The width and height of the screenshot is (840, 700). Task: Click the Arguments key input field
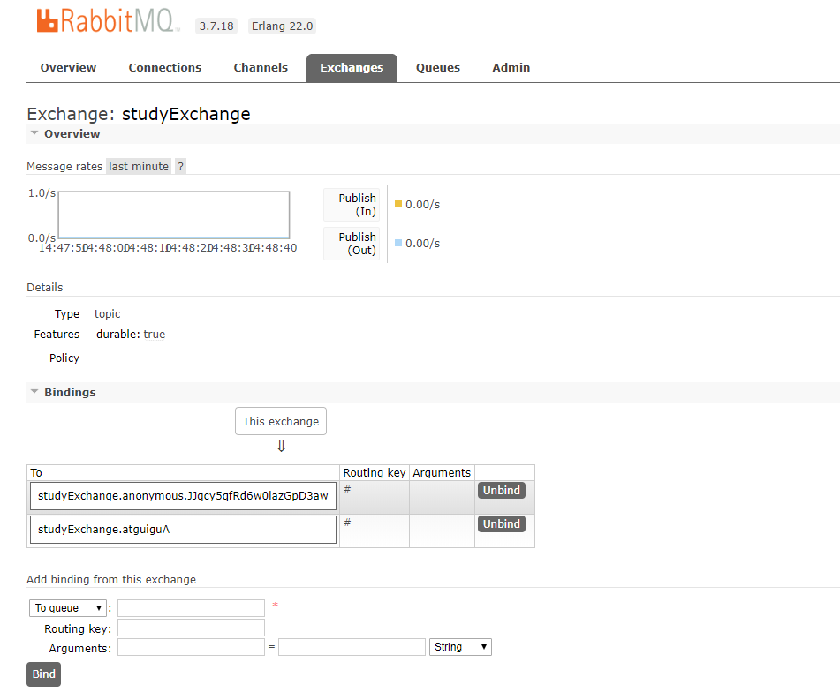(192, 647)
